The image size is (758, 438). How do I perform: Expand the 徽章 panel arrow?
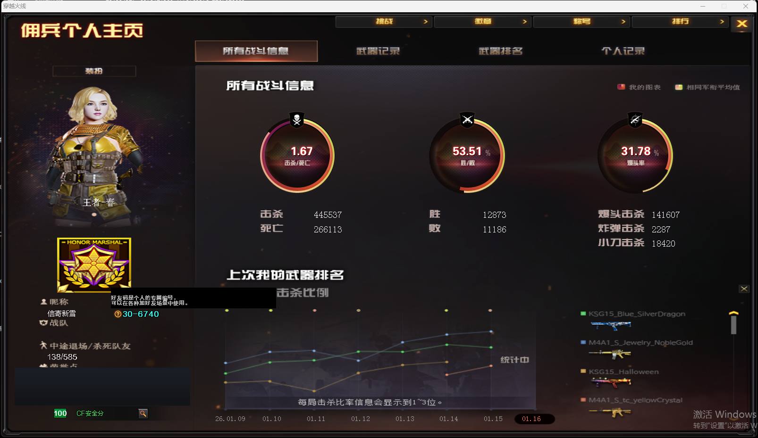point(524,21)
